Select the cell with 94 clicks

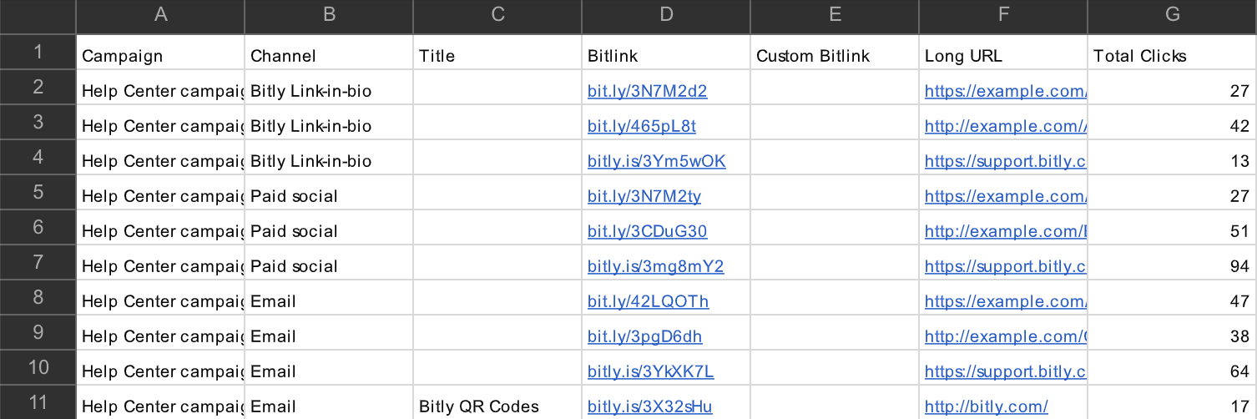click(1172, 262)
